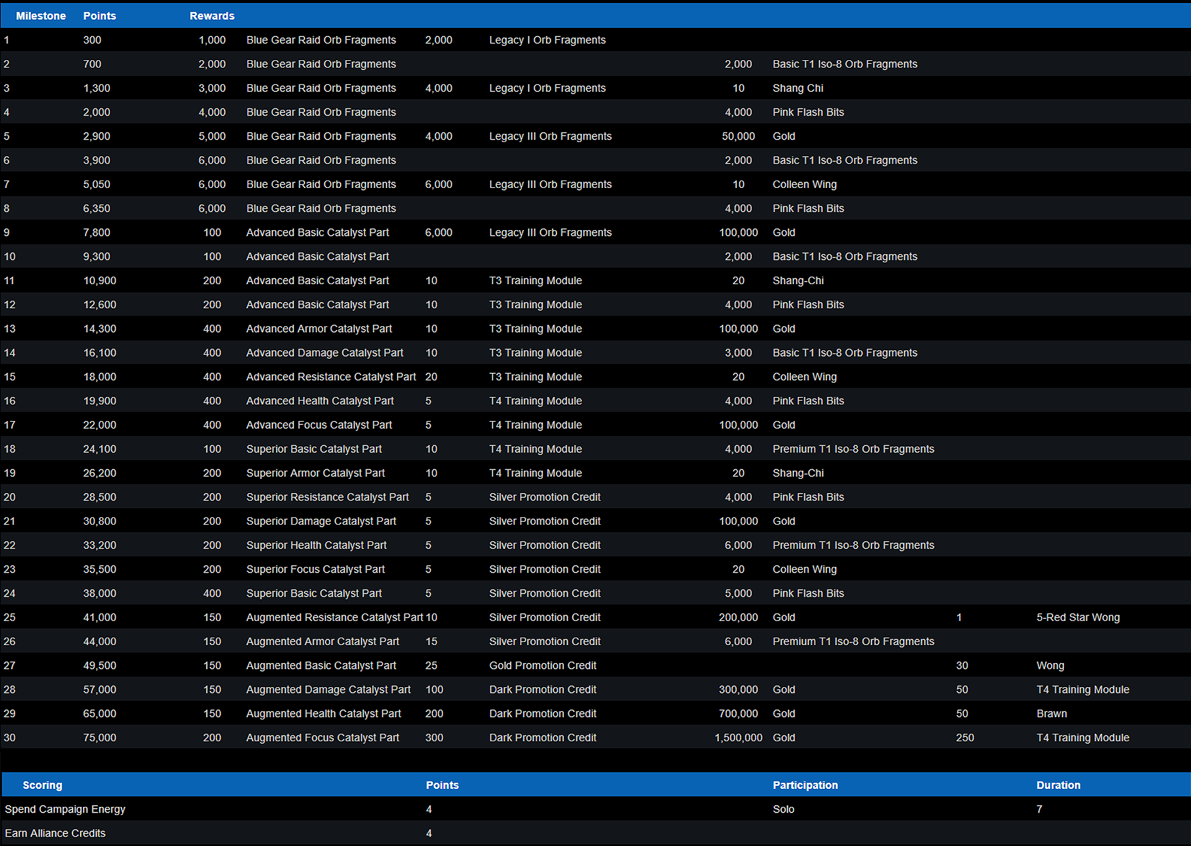Select the 38,000 points cell
The height and width of the screenshot is (846, 1191).
click(x=100, y=594)
